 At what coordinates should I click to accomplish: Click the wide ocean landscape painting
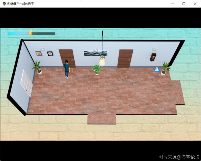[95, 53]
